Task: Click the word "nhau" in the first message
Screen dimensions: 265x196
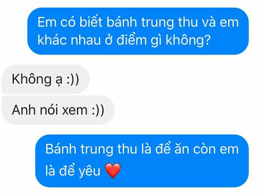Action: tap(86, 41)
